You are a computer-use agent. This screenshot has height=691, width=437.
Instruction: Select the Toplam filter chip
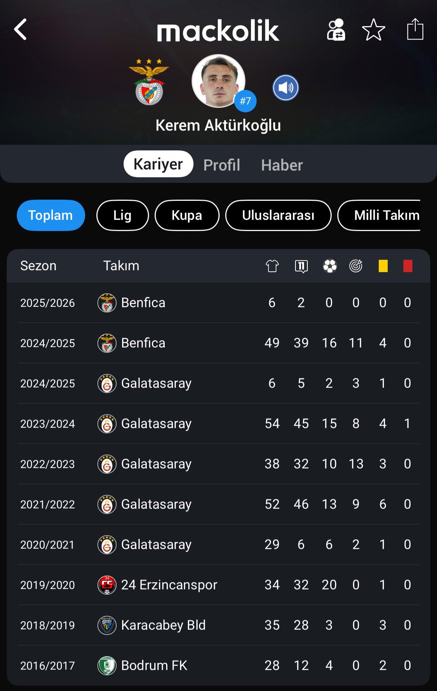click(x=51, y=215)
